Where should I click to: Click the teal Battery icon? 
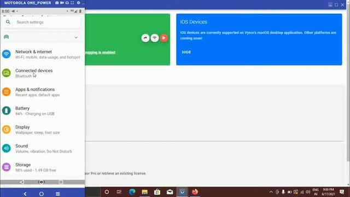[6, 111]
